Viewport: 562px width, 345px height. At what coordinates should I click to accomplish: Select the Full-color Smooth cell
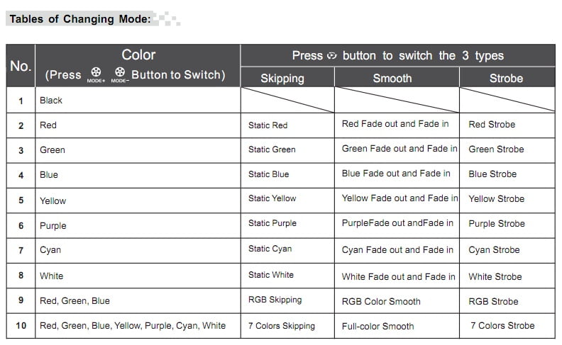click(x=378, y=327)
